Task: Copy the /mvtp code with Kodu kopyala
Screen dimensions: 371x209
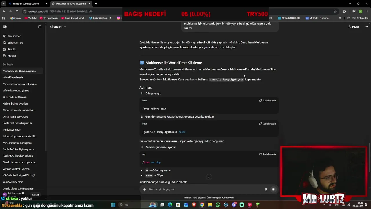Action: (268, 100)
